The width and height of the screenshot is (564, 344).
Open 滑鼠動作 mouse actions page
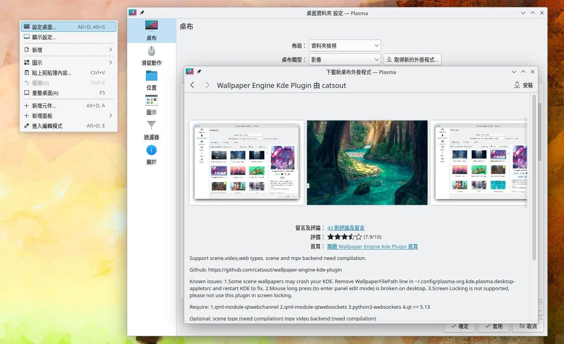pos(152,55)
